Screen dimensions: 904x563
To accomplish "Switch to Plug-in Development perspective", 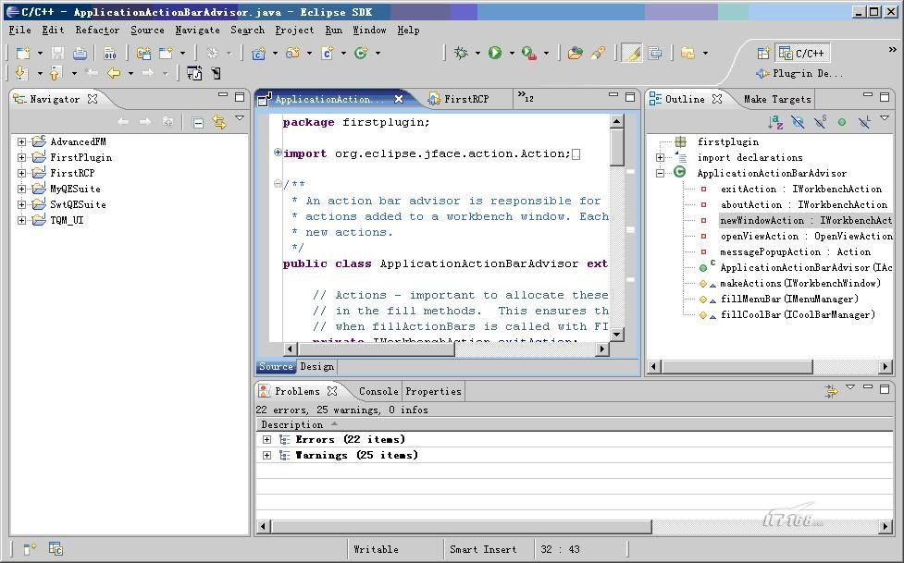I will pyautogui.click(x=799, y=74).
